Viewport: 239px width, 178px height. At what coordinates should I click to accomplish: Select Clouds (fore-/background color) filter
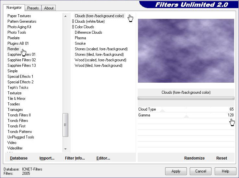99,16
